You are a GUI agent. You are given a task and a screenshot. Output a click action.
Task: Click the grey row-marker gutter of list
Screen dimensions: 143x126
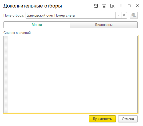coord(6,74)
